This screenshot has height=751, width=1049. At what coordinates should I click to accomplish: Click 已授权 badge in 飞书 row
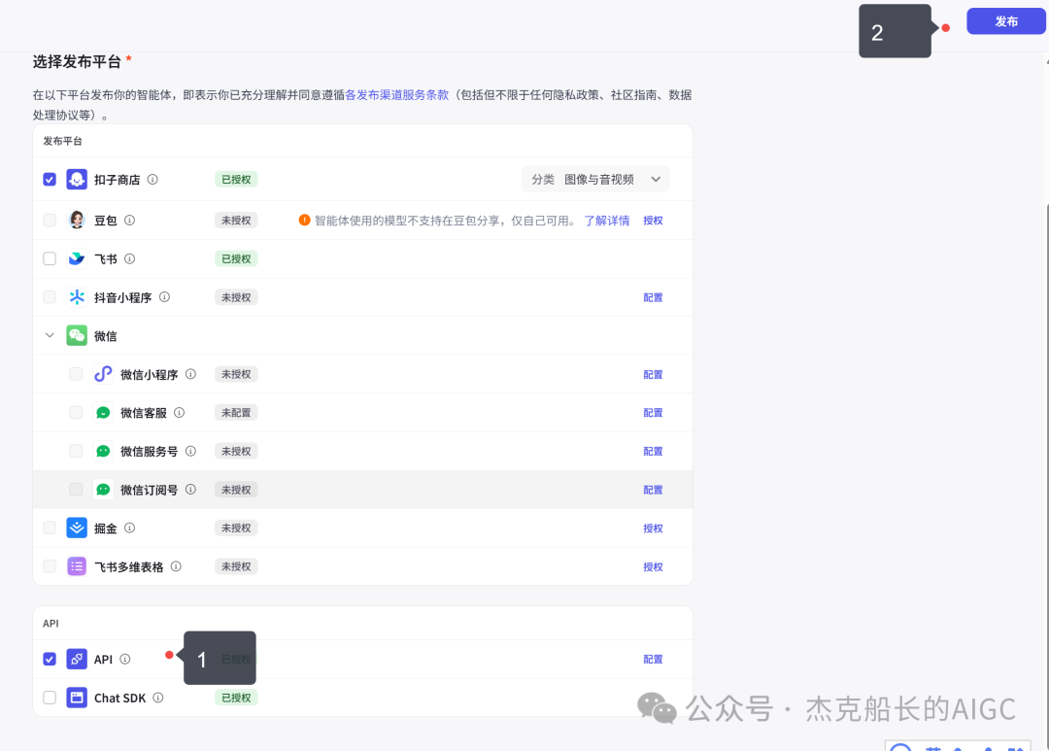click(x=236, y=259)
